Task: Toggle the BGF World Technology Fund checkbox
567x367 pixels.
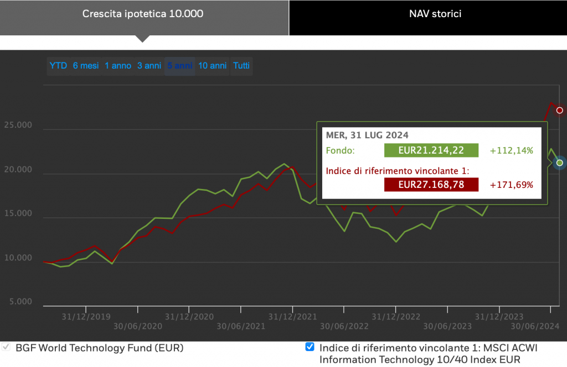Action: 7,348
